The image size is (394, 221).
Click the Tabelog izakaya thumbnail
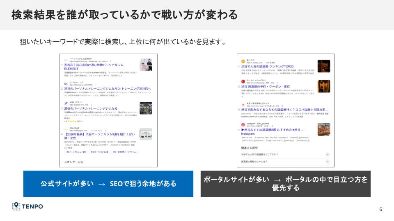point(324,66)
